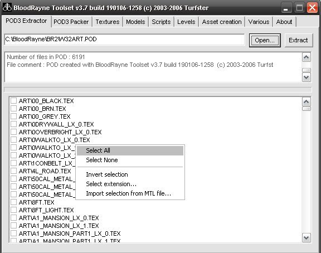This screenshot has height=253, width=321.
Task: Select the ART\4L_ROAD.TEX file name
Action: tap(45, 171)
